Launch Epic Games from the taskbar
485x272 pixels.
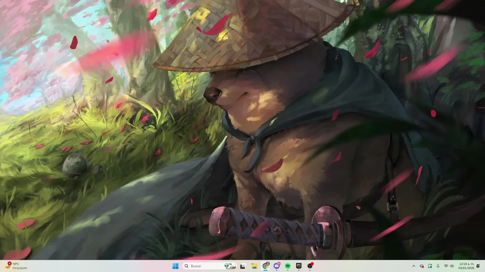(x=299, y=266)
